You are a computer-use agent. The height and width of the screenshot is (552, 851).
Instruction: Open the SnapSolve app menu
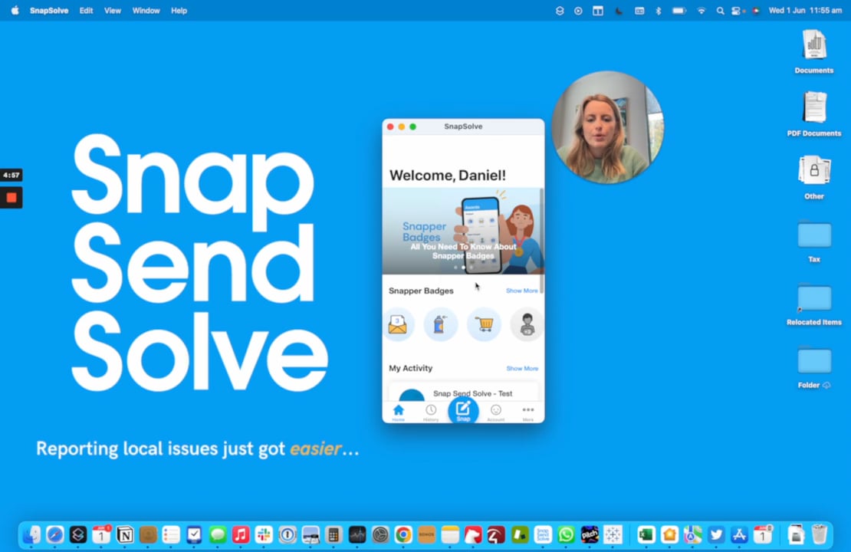coord(49,10)
